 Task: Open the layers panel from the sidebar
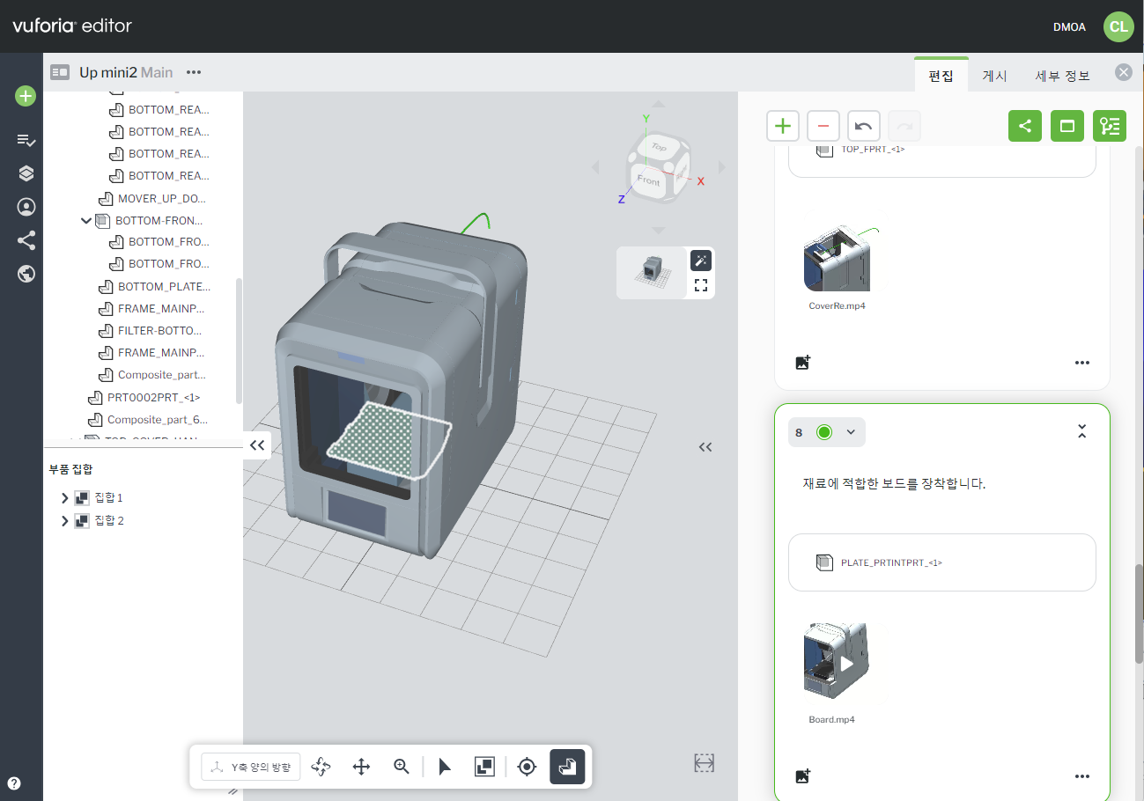click(x=26, y=173)
